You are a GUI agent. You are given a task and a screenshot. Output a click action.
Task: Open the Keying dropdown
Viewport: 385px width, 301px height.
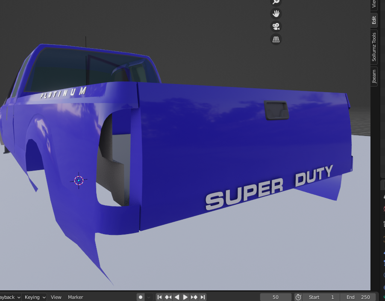[x=35, y=297]
